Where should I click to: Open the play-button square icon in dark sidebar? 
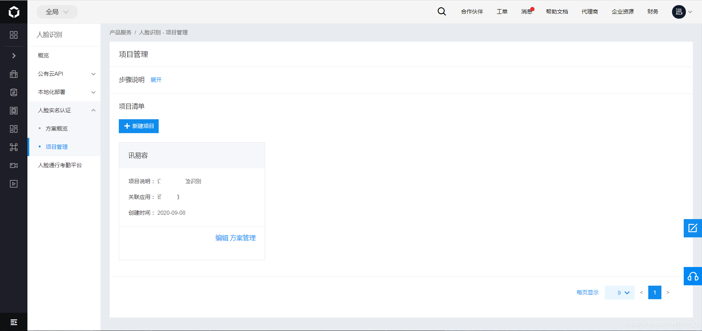[14, 184]
